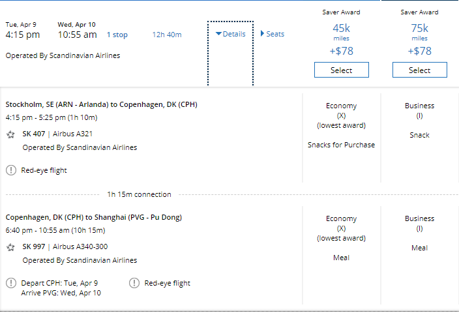Click the 1h 15m connection divider label

[139, 194]
